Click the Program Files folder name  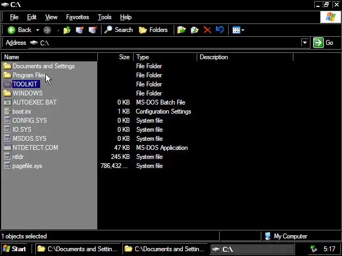(x=29, y=75)
